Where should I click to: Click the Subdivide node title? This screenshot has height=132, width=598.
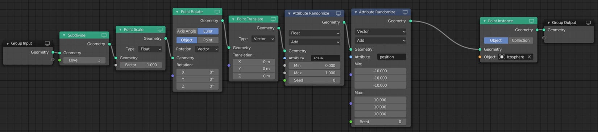[76, 35]
